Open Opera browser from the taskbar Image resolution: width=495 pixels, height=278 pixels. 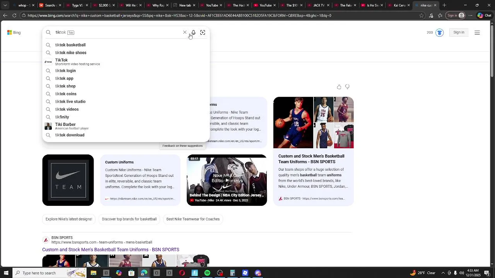[x=182, y=273]
